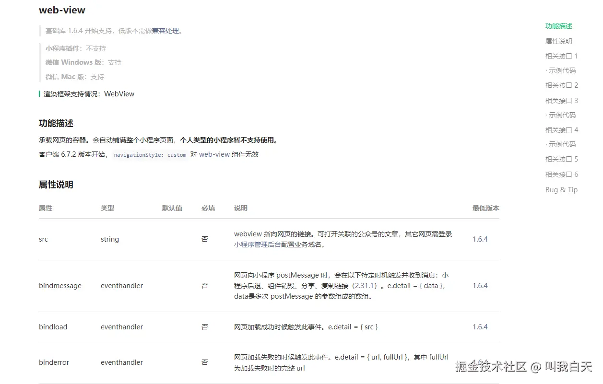Click the 类型 column header

pos(107,208)
